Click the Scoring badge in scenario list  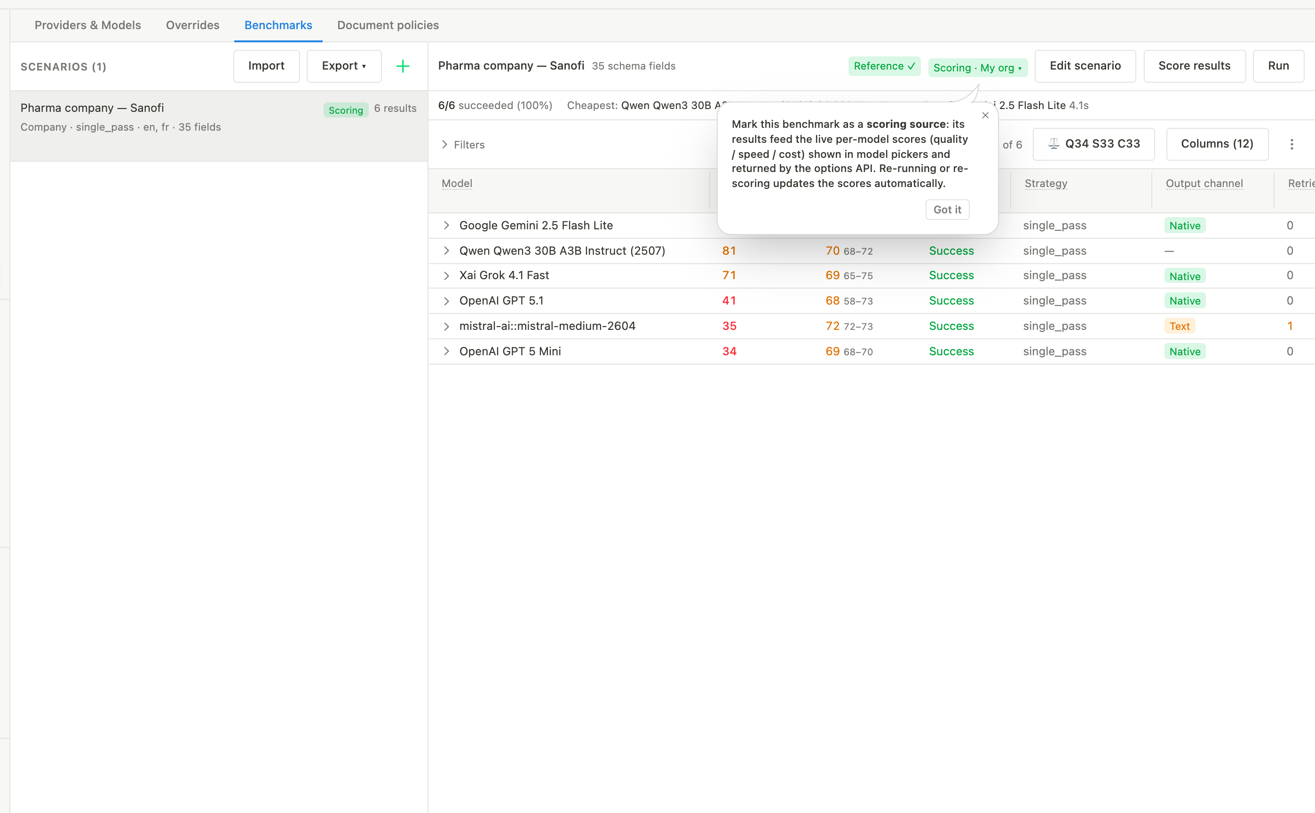(x=346, y=110)
